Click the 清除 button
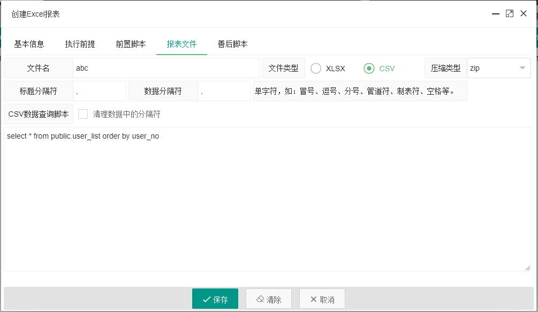Screen dimensions: 538x312 point(269,299)
